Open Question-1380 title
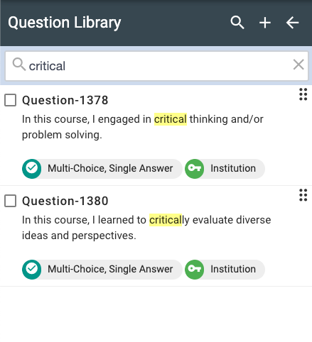The width and height of the screenshot is (312, 342). pos(65,201)
